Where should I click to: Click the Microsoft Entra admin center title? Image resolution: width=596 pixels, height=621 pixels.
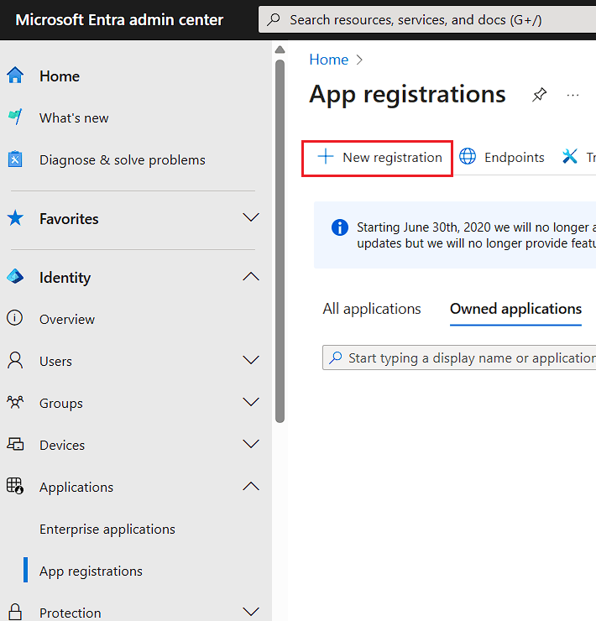(x=119, y=20)
